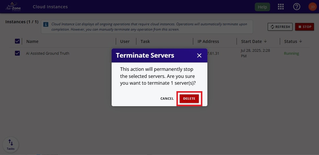Toggle the select-all checkbox in header
This screenshot has width=319, height=155.
click(17, 41)
